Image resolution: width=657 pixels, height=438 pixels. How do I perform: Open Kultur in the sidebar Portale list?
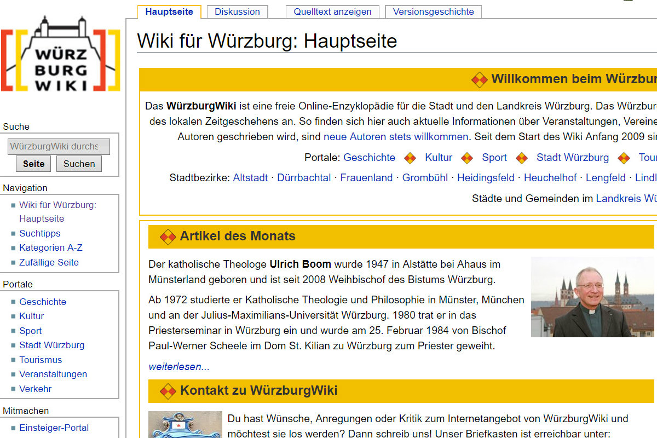(x=31, y=316)
